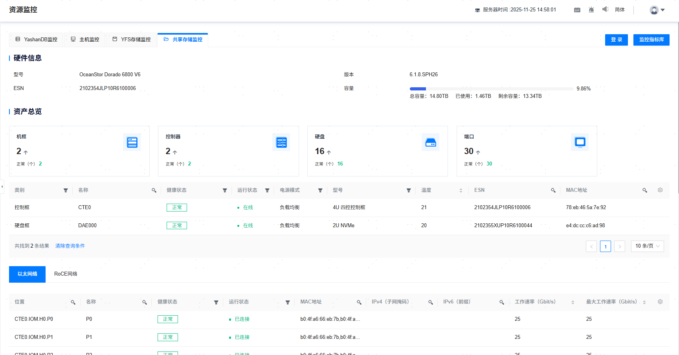Click the alarm bell icon in the top bar
679x355 pixels.
(x=591, y=9)
